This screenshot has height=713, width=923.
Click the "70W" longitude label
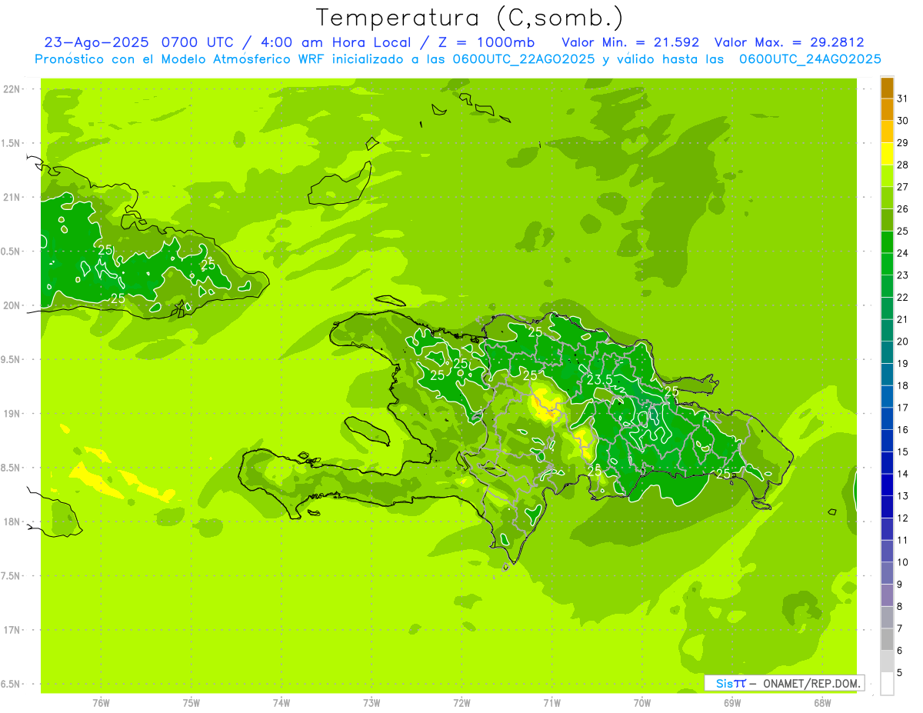pyautogui.click(x=641, y=703)
